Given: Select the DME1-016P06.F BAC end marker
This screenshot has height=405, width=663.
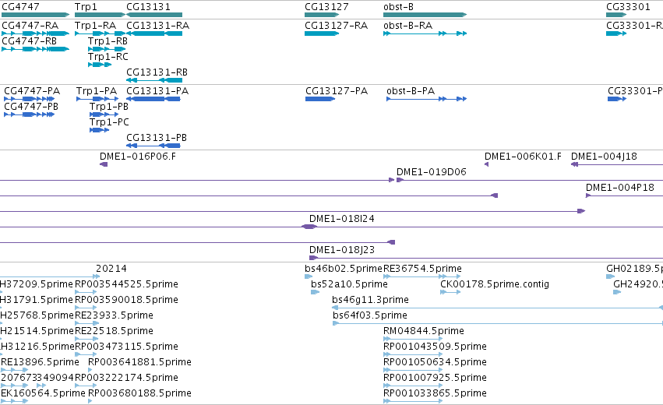Looking at the screenshot, I should pos(104,164).
